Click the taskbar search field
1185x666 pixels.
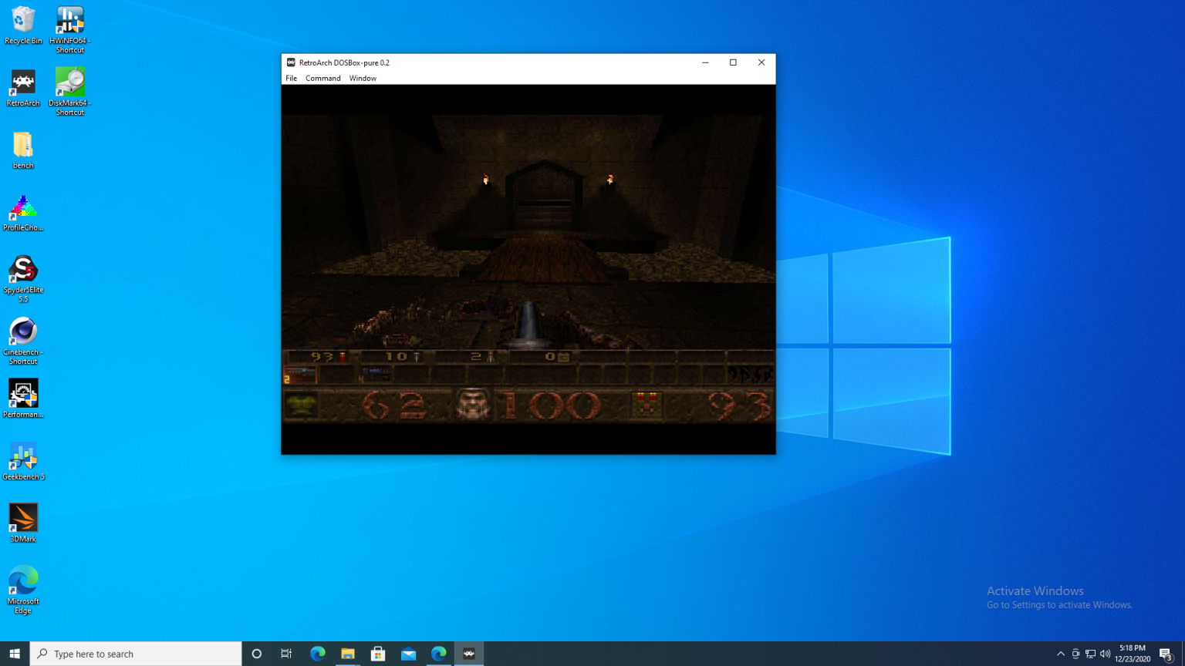[x=135, y=653]
